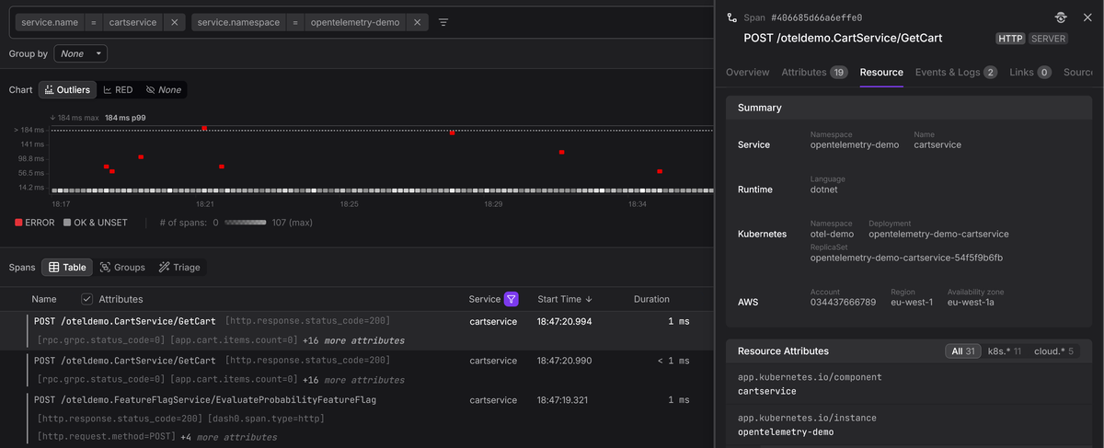Click availability zone eu-west-1a
This screenshot has width=1104, height=448.
pos(972,303)
